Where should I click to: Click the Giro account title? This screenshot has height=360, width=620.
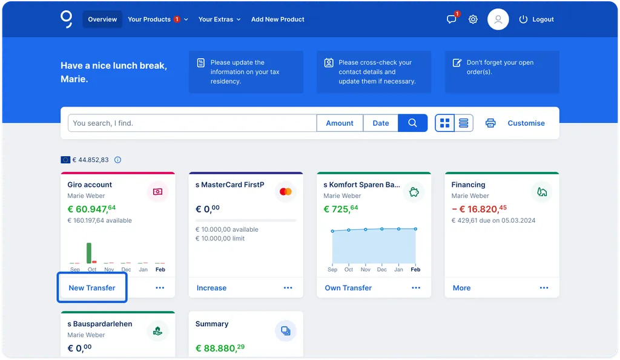coord(90,185)
